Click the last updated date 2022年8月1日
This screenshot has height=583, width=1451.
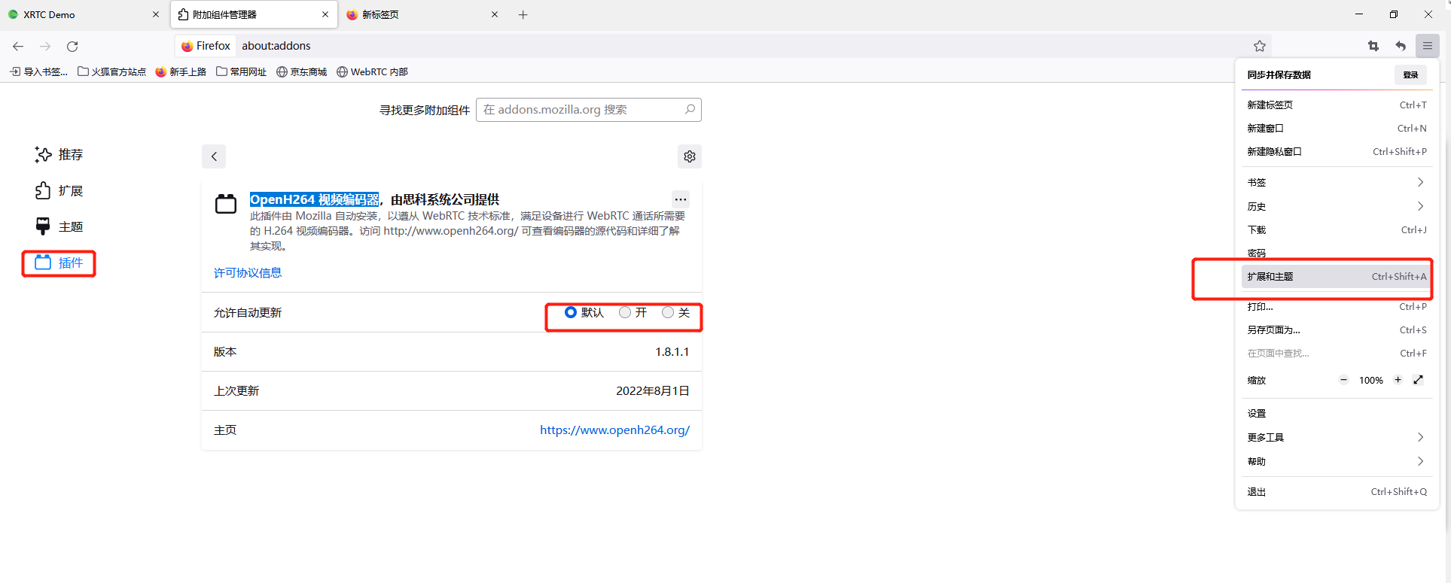pos(653,390)
